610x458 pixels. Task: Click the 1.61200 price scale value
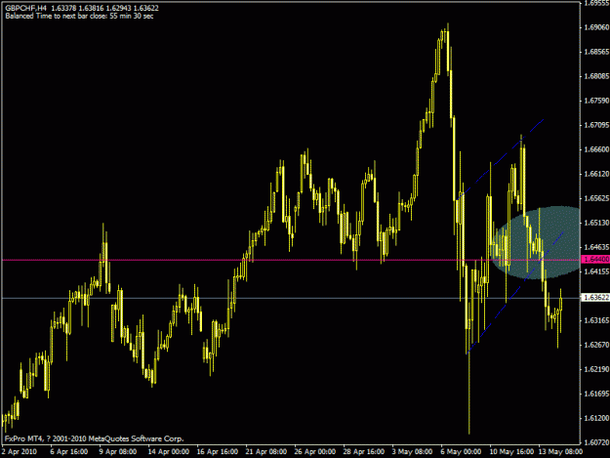tap(596, 418)
